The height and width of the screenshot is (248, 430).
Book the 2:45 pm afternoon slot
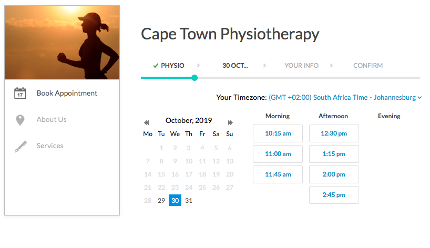point(334,195)
